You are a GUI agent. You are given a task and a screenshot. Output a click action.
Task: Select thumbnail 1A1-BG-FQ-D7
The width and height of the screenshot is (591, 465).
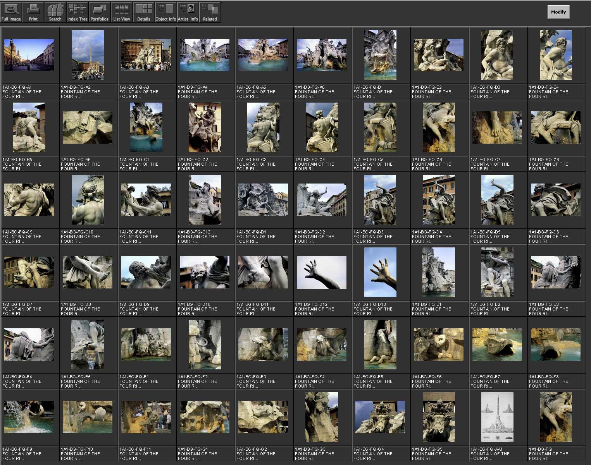(x=29, y=272)
